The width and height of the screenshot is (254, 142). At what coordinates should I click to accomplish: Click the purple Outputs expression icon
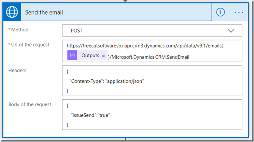coord(72,55)
